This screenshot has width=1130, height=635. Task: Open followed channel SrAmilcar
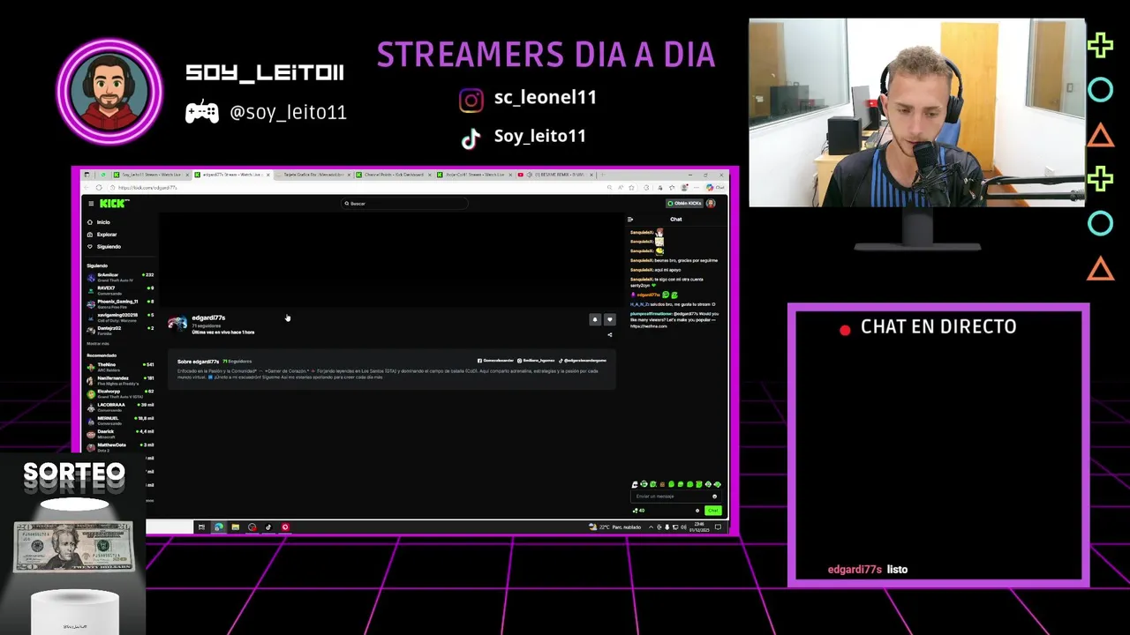point(120,277)
